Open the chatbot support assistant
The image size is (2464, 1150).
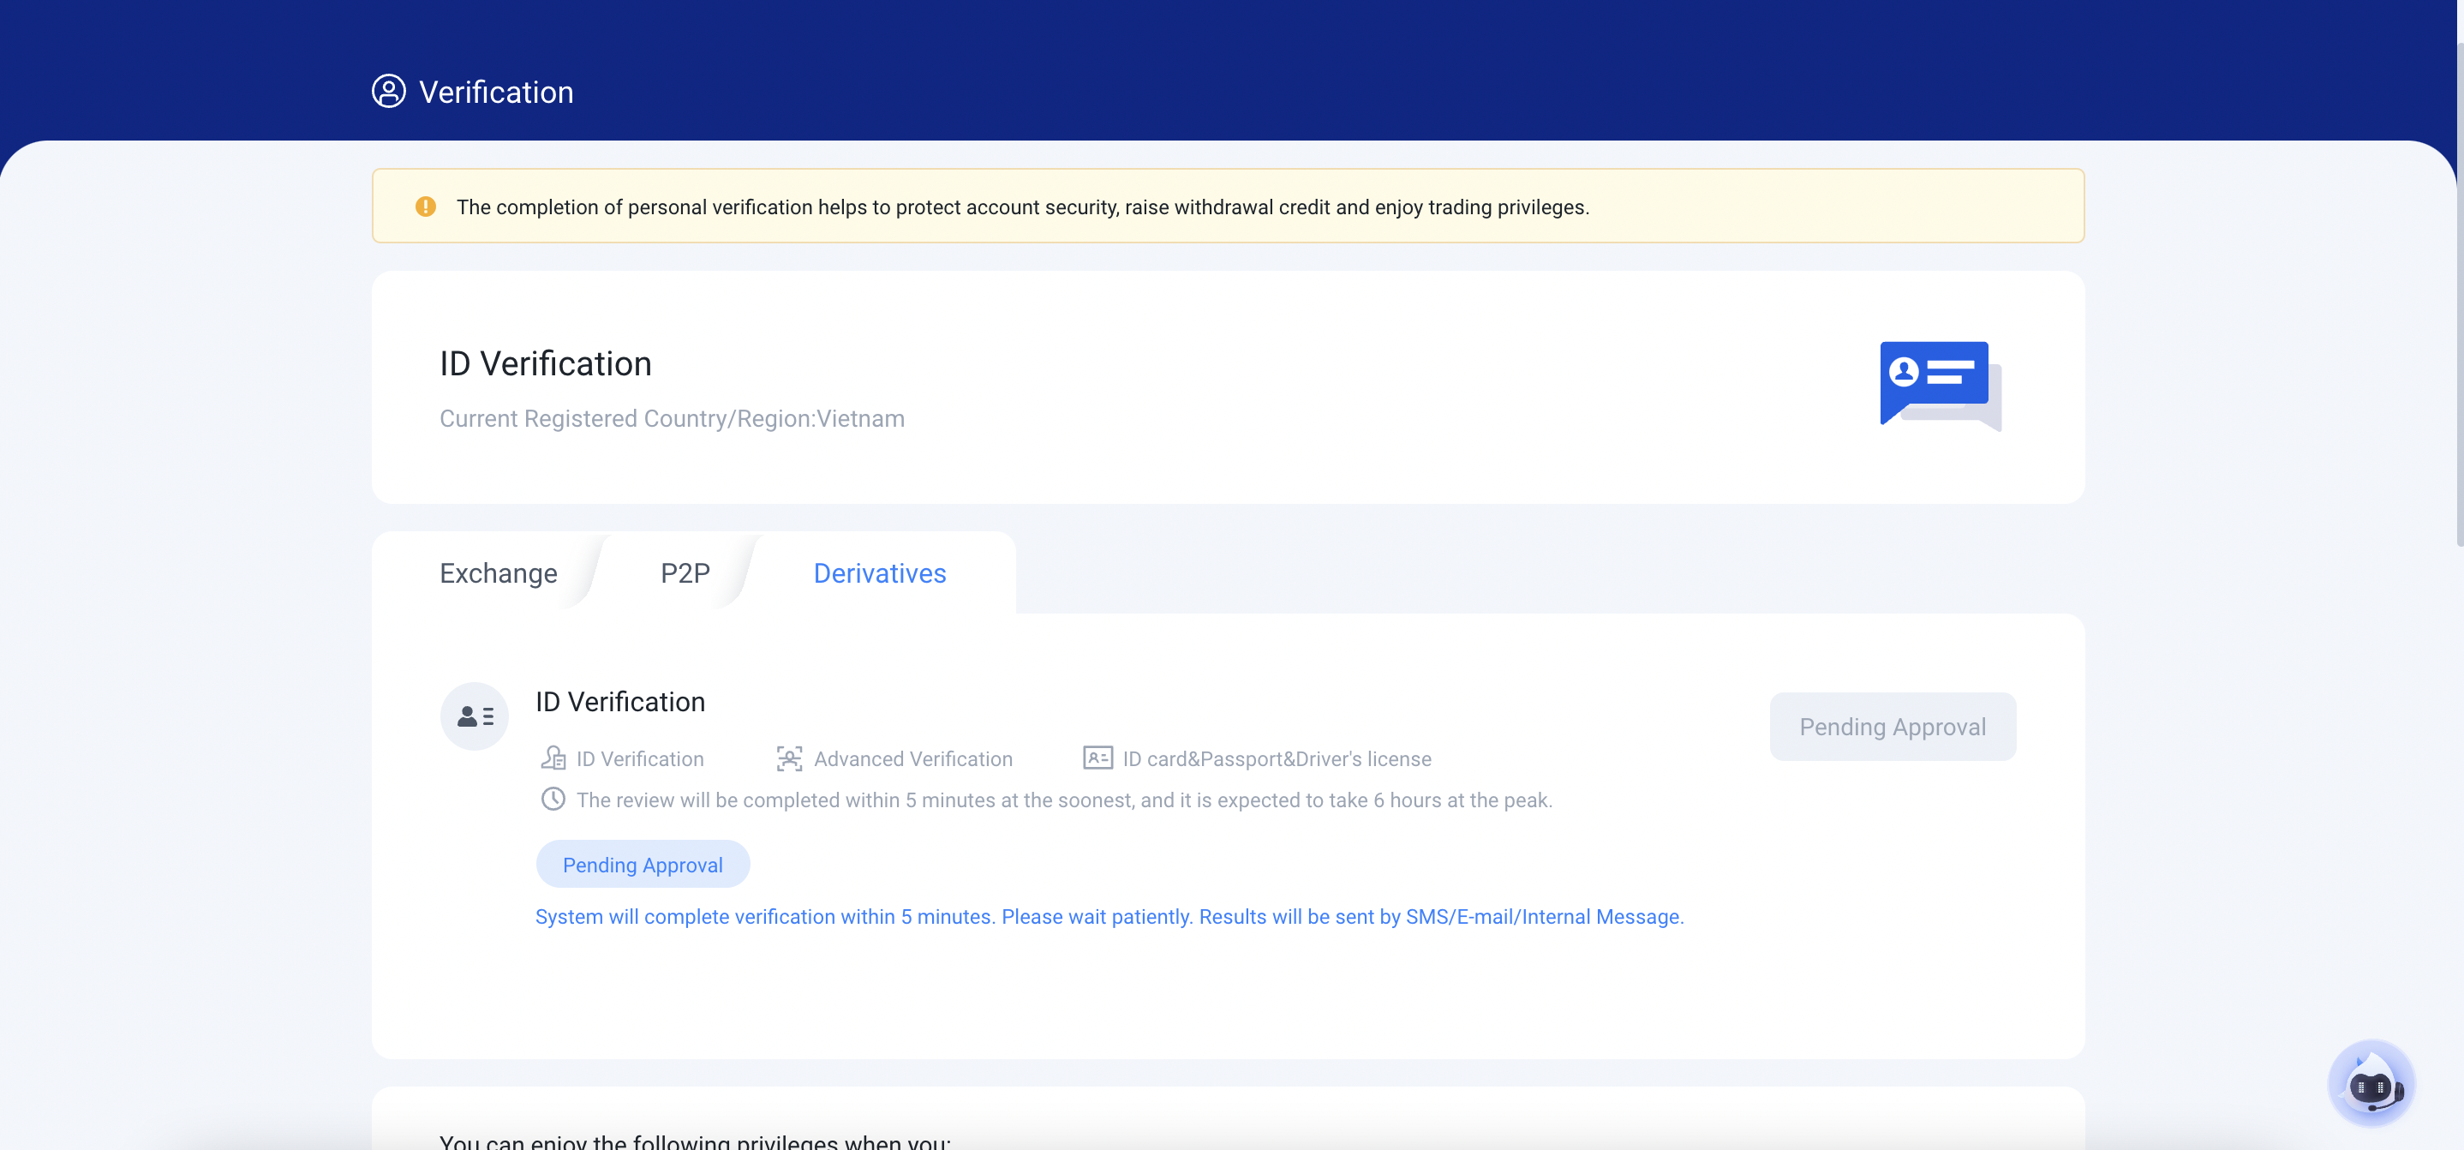pos(2371,1084)
